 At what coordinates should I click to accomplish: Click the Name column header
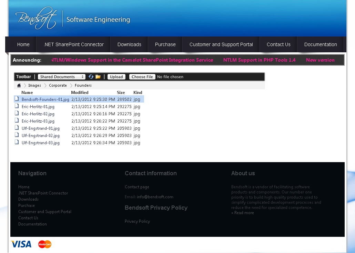(x=27, y=93)
